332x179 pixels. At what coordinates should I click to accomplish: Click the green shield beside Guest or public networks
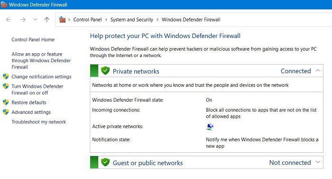click(x=105, y=162)
